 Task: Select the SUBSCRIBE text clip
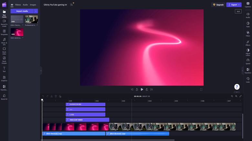pos(86,104)
